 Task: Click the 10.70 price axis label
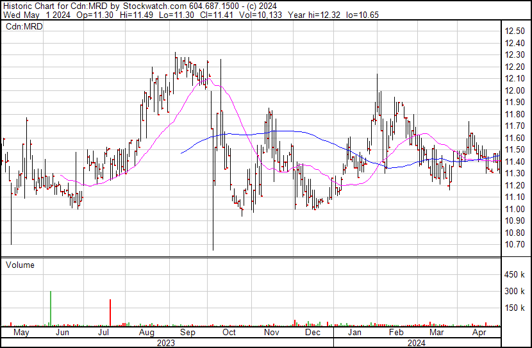(x=515, y=245)
